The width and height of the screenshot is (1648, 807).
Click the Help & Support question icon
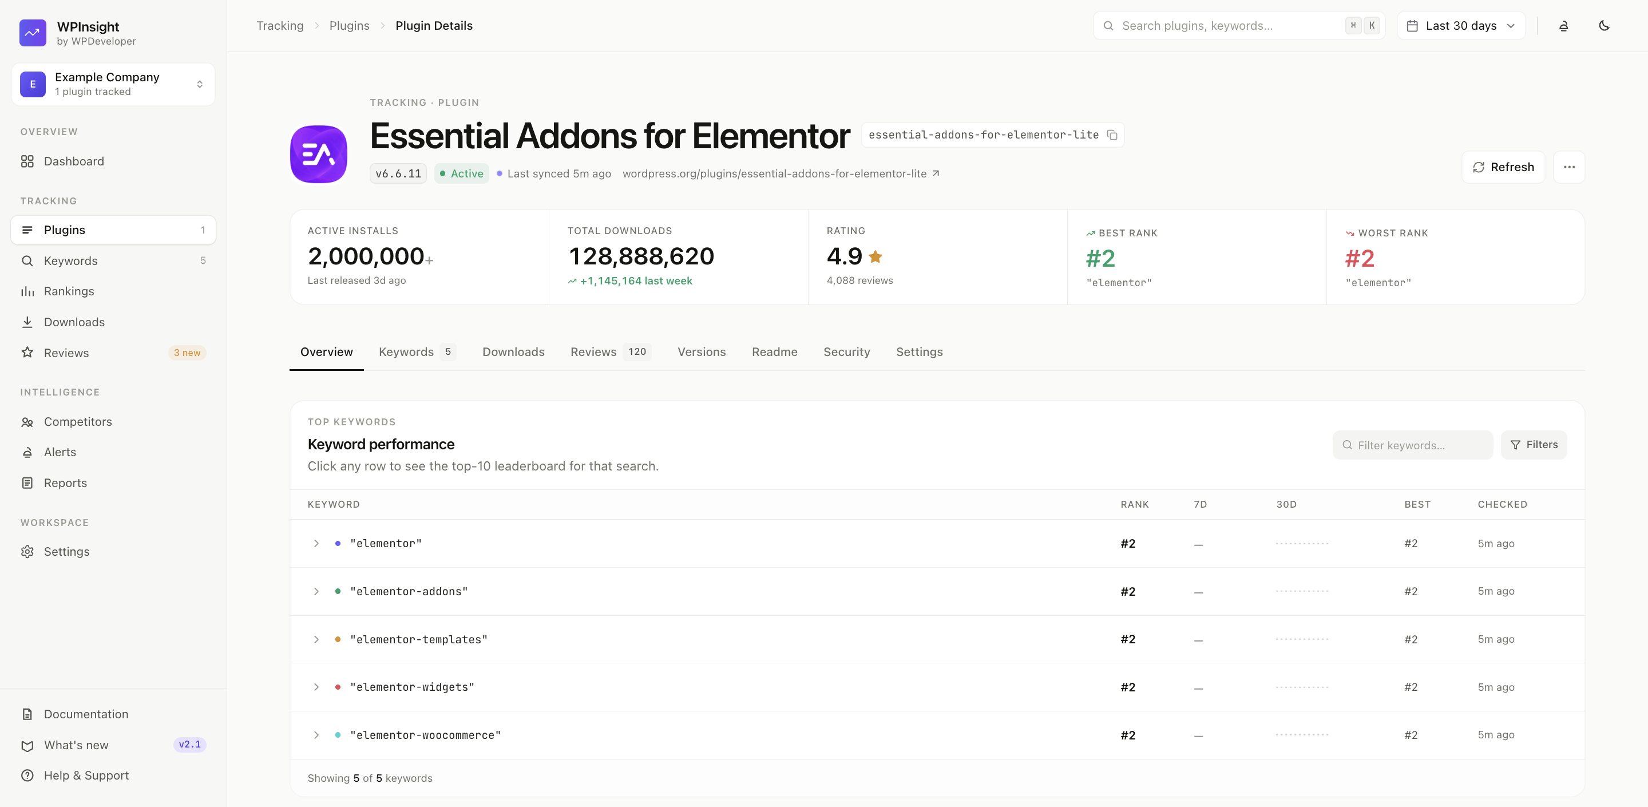[x=27, y=776]
